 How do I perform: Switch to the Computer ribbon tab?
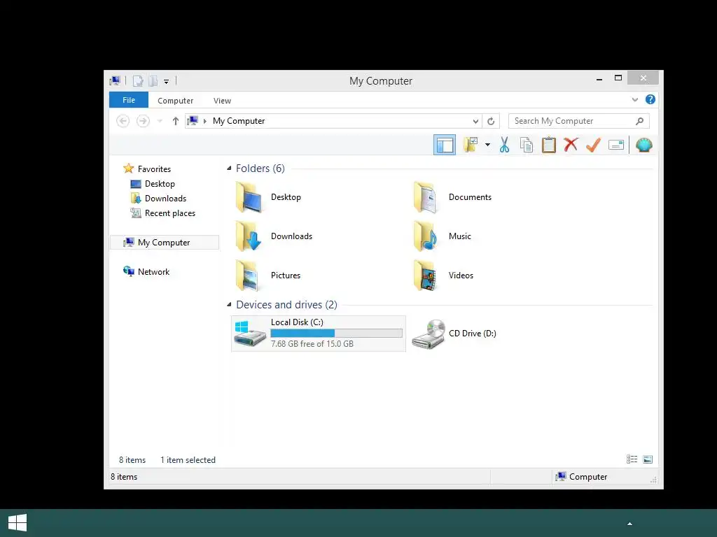[x=175, y=101]
